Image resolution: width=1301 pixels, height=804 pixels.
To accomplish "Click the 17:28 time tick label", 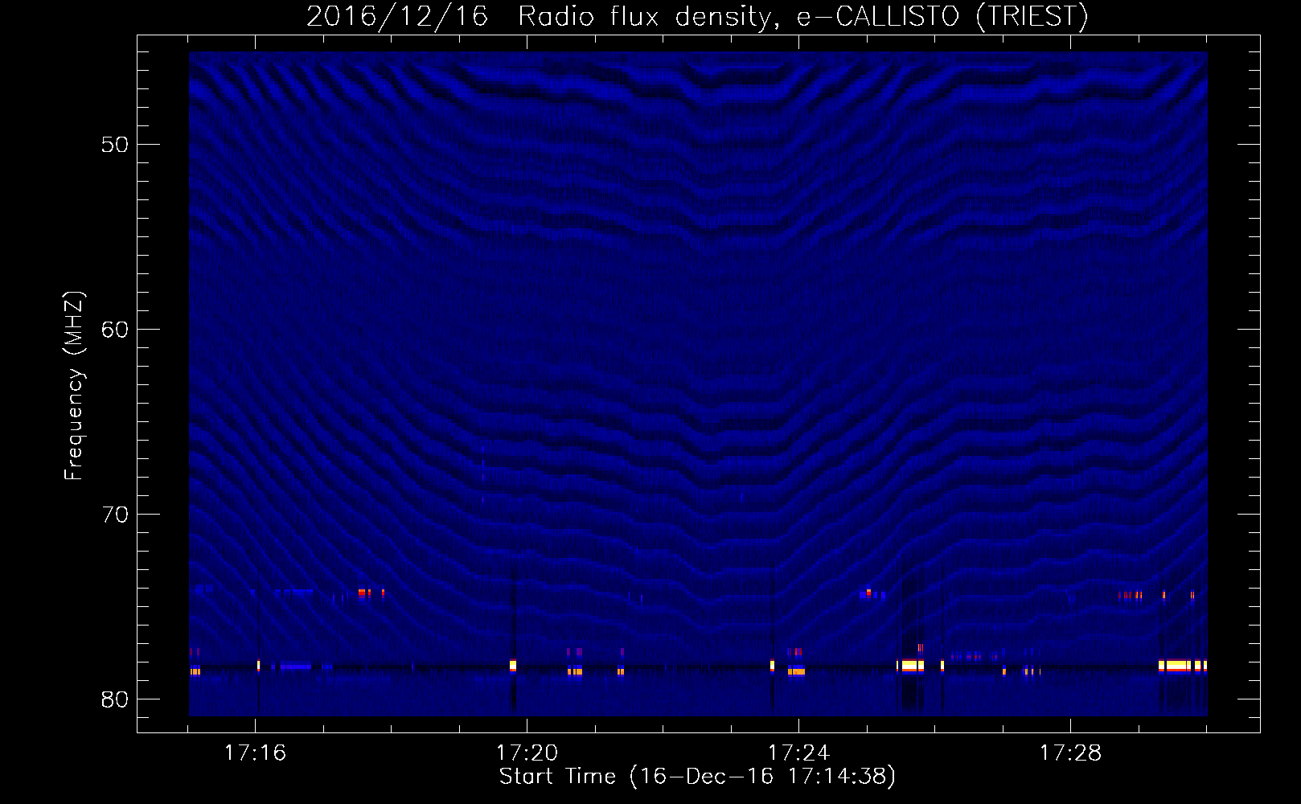I will coord(1070,753).
